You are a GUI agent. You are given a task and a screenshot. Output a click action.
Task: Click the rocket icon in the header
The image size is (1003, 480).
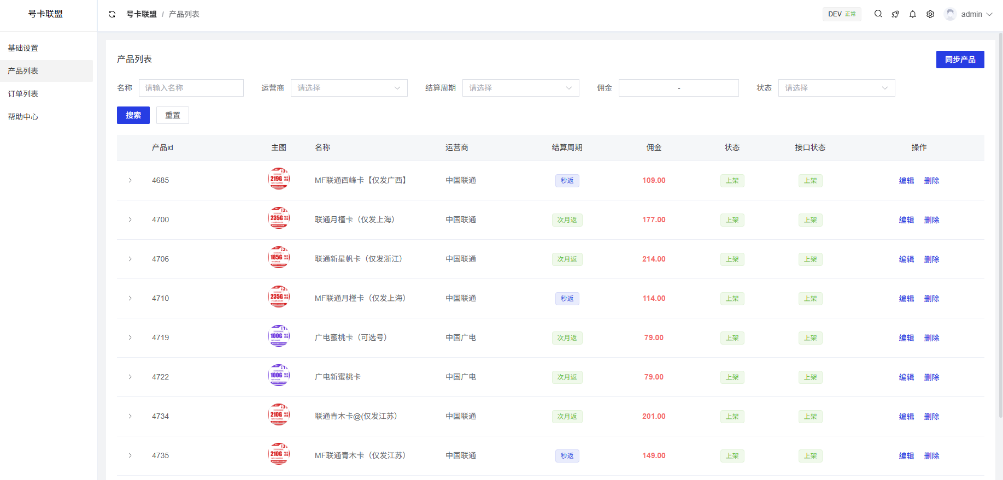pyautogui.click(x=895, y=14)
